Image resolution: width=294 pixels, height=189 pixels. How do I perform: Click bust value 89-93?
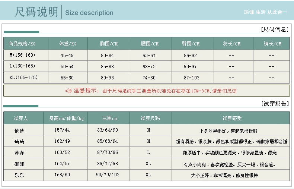[107, 78]
